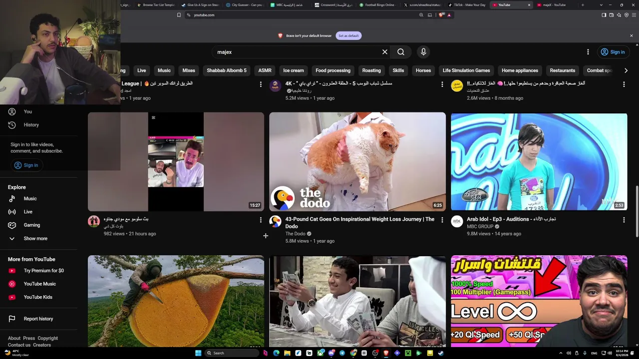Open the 43-Pound Cat video thumbnail
Viewport: 639px width, 359px height.
[x=357, y=162]
